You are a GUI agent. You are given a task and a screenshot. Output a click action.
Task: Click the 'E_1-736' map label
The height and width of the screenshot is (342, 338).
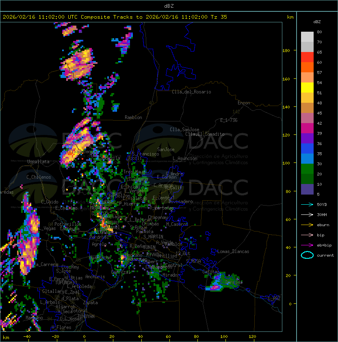(229, 120)
